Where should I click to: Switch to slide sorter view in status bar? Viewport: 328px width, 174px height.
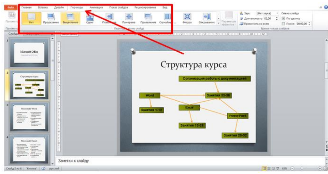click(269, 169)
